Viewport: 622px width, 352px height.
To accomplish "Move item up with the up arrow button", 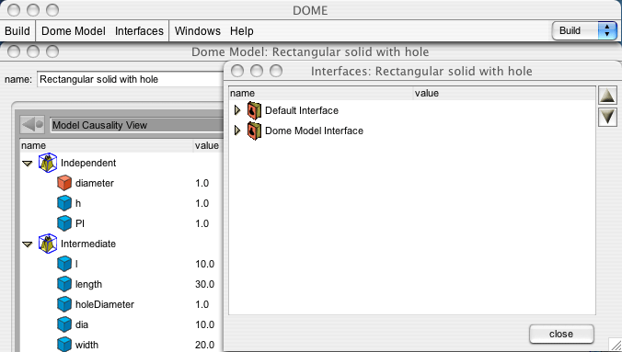I will (607, 97).
